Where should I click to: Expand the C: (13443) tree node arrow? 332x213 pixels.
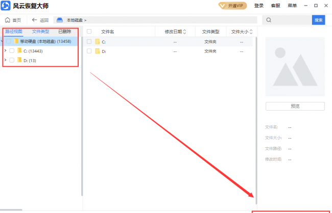(5, 51)
